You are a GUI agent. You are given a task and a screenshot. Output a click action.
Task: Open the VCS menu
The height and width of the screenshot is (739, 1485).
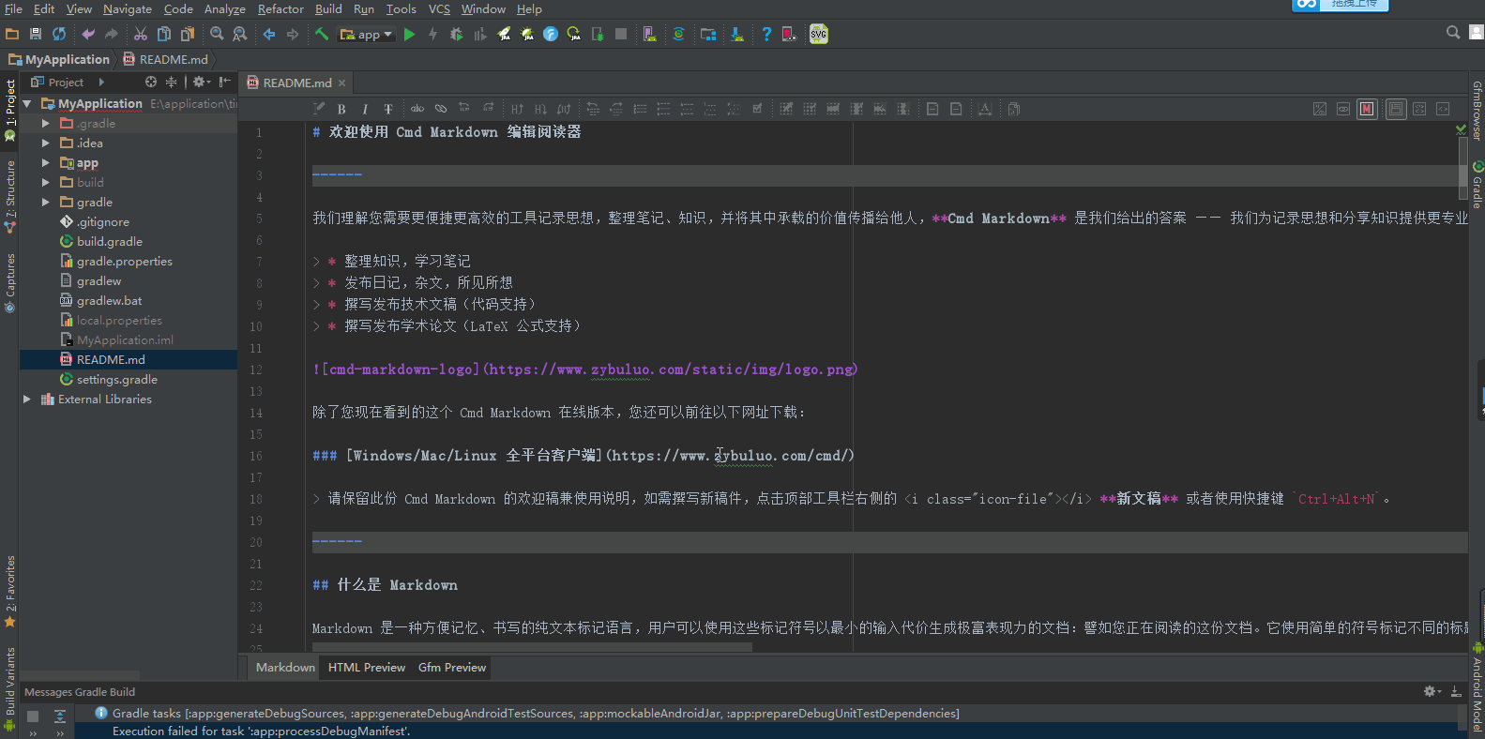(439, 8)
